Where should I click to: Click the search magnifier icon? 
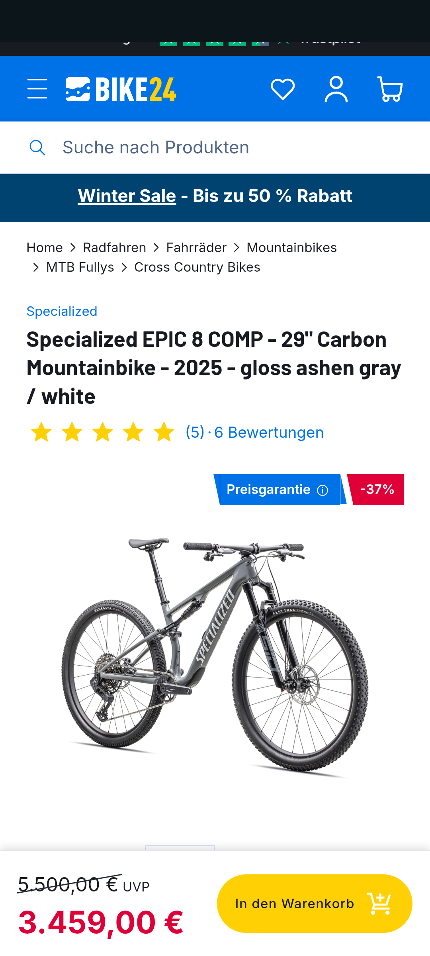click(x=37, y=148)
